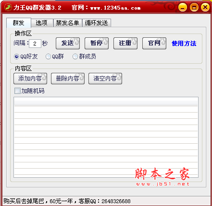212x206 pixels.
Task: Click the first row in the content list
Action: tap(106, 109)
